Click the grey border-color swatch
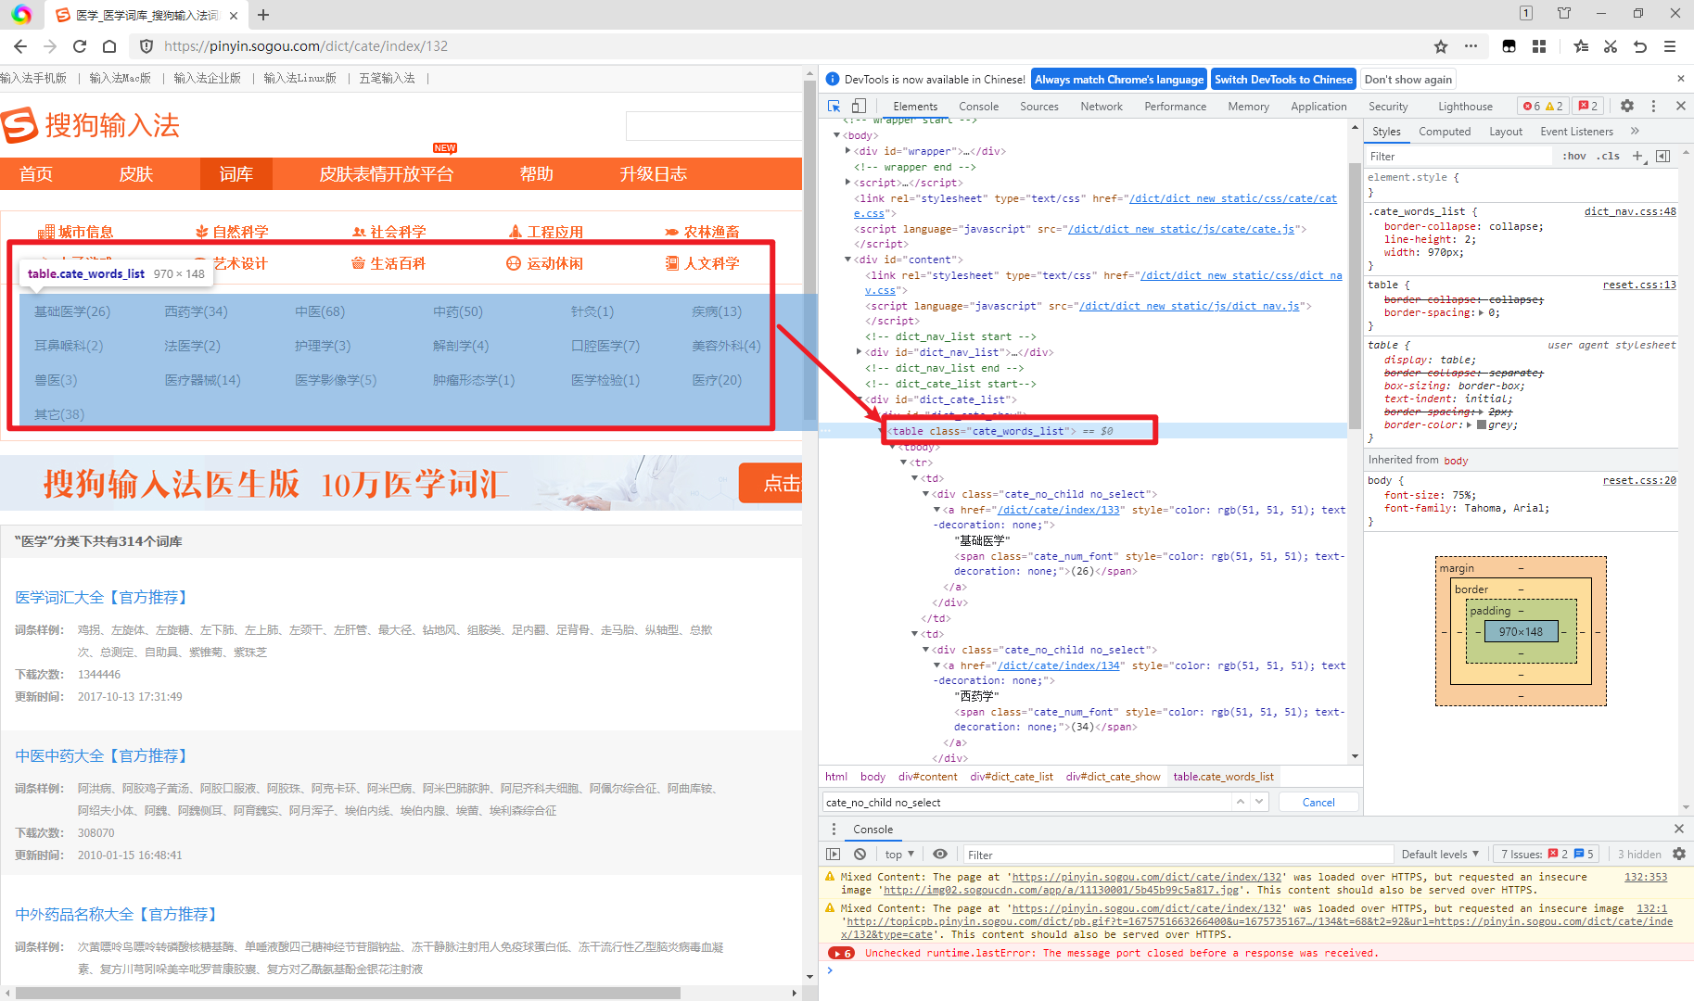 click(1482, 425)
